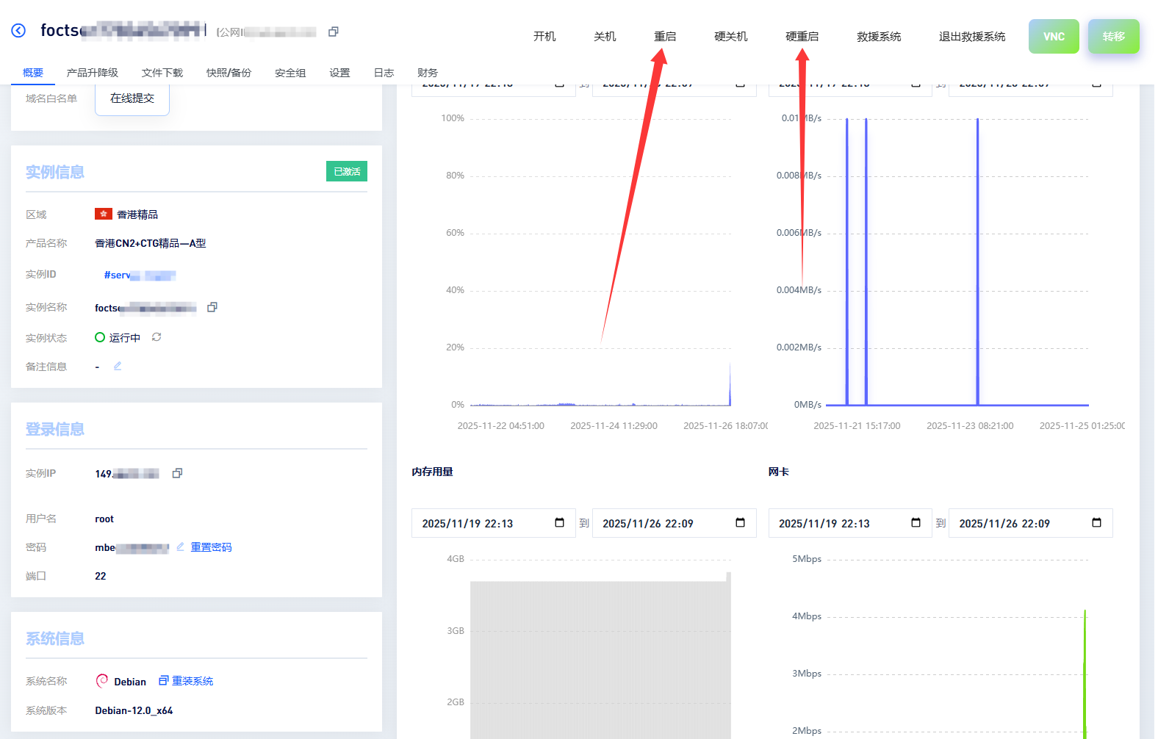Screen dimensions: 1158x739
Task: Open calendar picker for 网卡 chart end date
Action: [x=1096, y=523]
